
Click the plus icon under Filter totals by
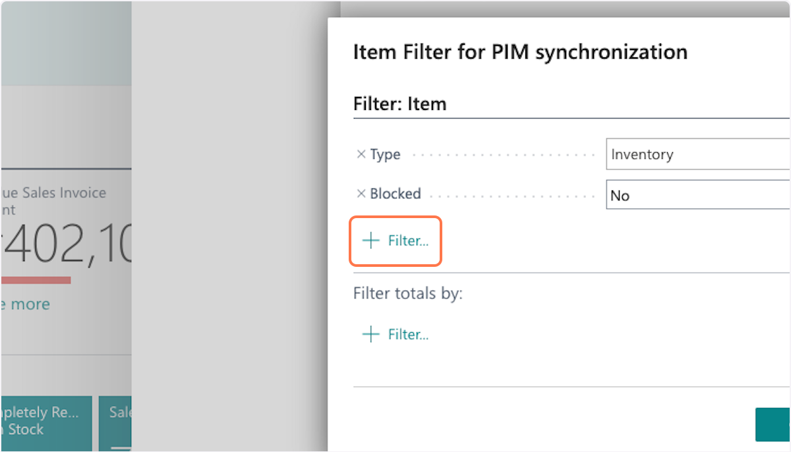[371, 335]
